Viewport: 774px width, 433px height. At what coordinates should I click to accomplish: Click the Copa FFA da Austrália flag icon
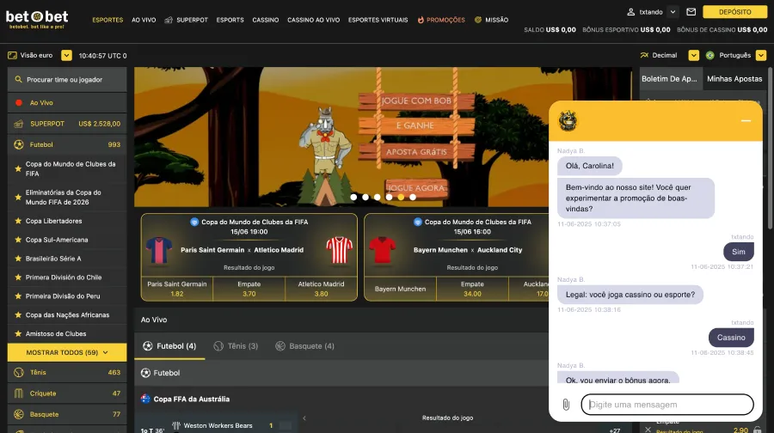(x=145, y=399)
